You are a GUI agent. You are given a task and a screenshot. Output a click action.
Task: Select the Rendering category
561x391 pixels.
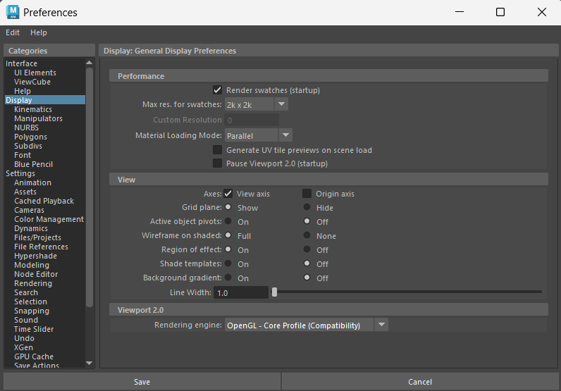click(33, 283)
